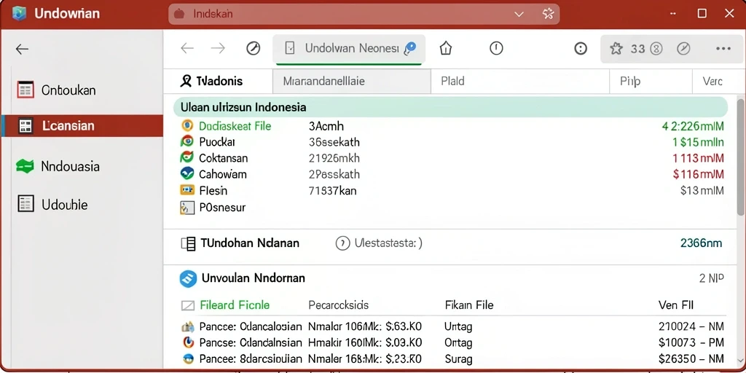
Task: Select the Lcansian sidebar item
Action: [x=82, y=125]
